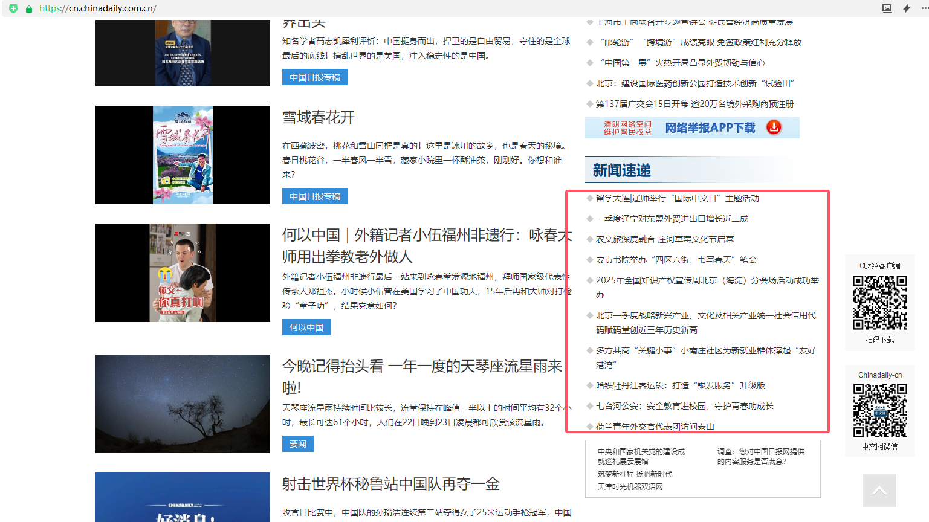Click the 中国日报专稿 tag under 雪域春花开

pos(315,196)
